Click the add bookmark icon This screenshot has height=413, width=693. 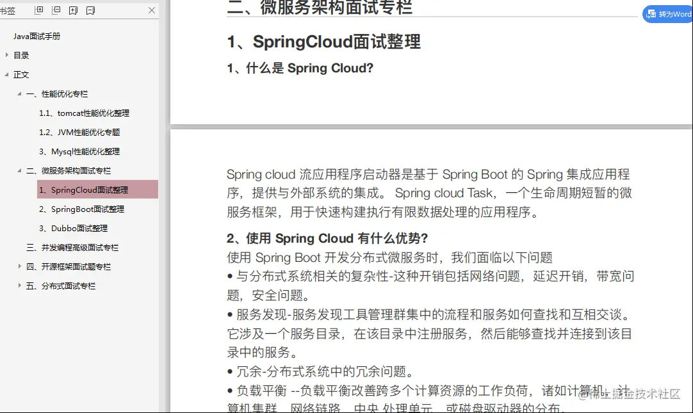[74, 10]
